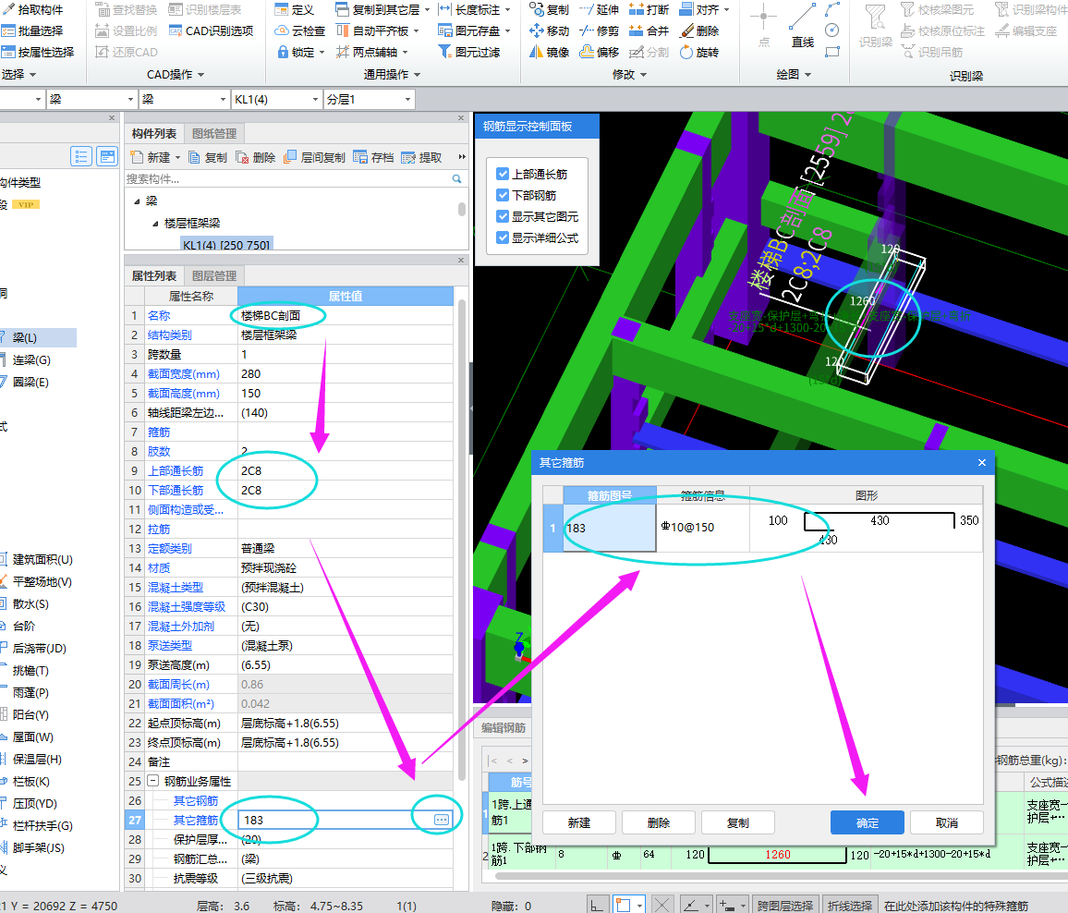Image resolution: width=1068 pixels, height=913 pixels.
Task: Click the 跨图层选择 status bar button
Action: click(785, 906)
